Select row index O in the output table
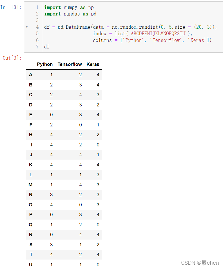223x268 pixels. pos(30,205)
